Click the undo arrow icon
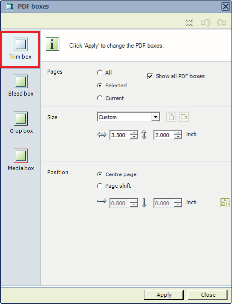 [x=206, y=23]
